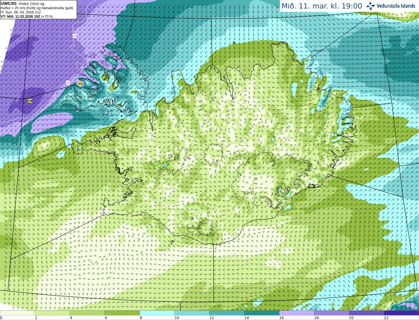
Task: Select the 6–8 m/s olive green swatch
Action: point(122,313)
